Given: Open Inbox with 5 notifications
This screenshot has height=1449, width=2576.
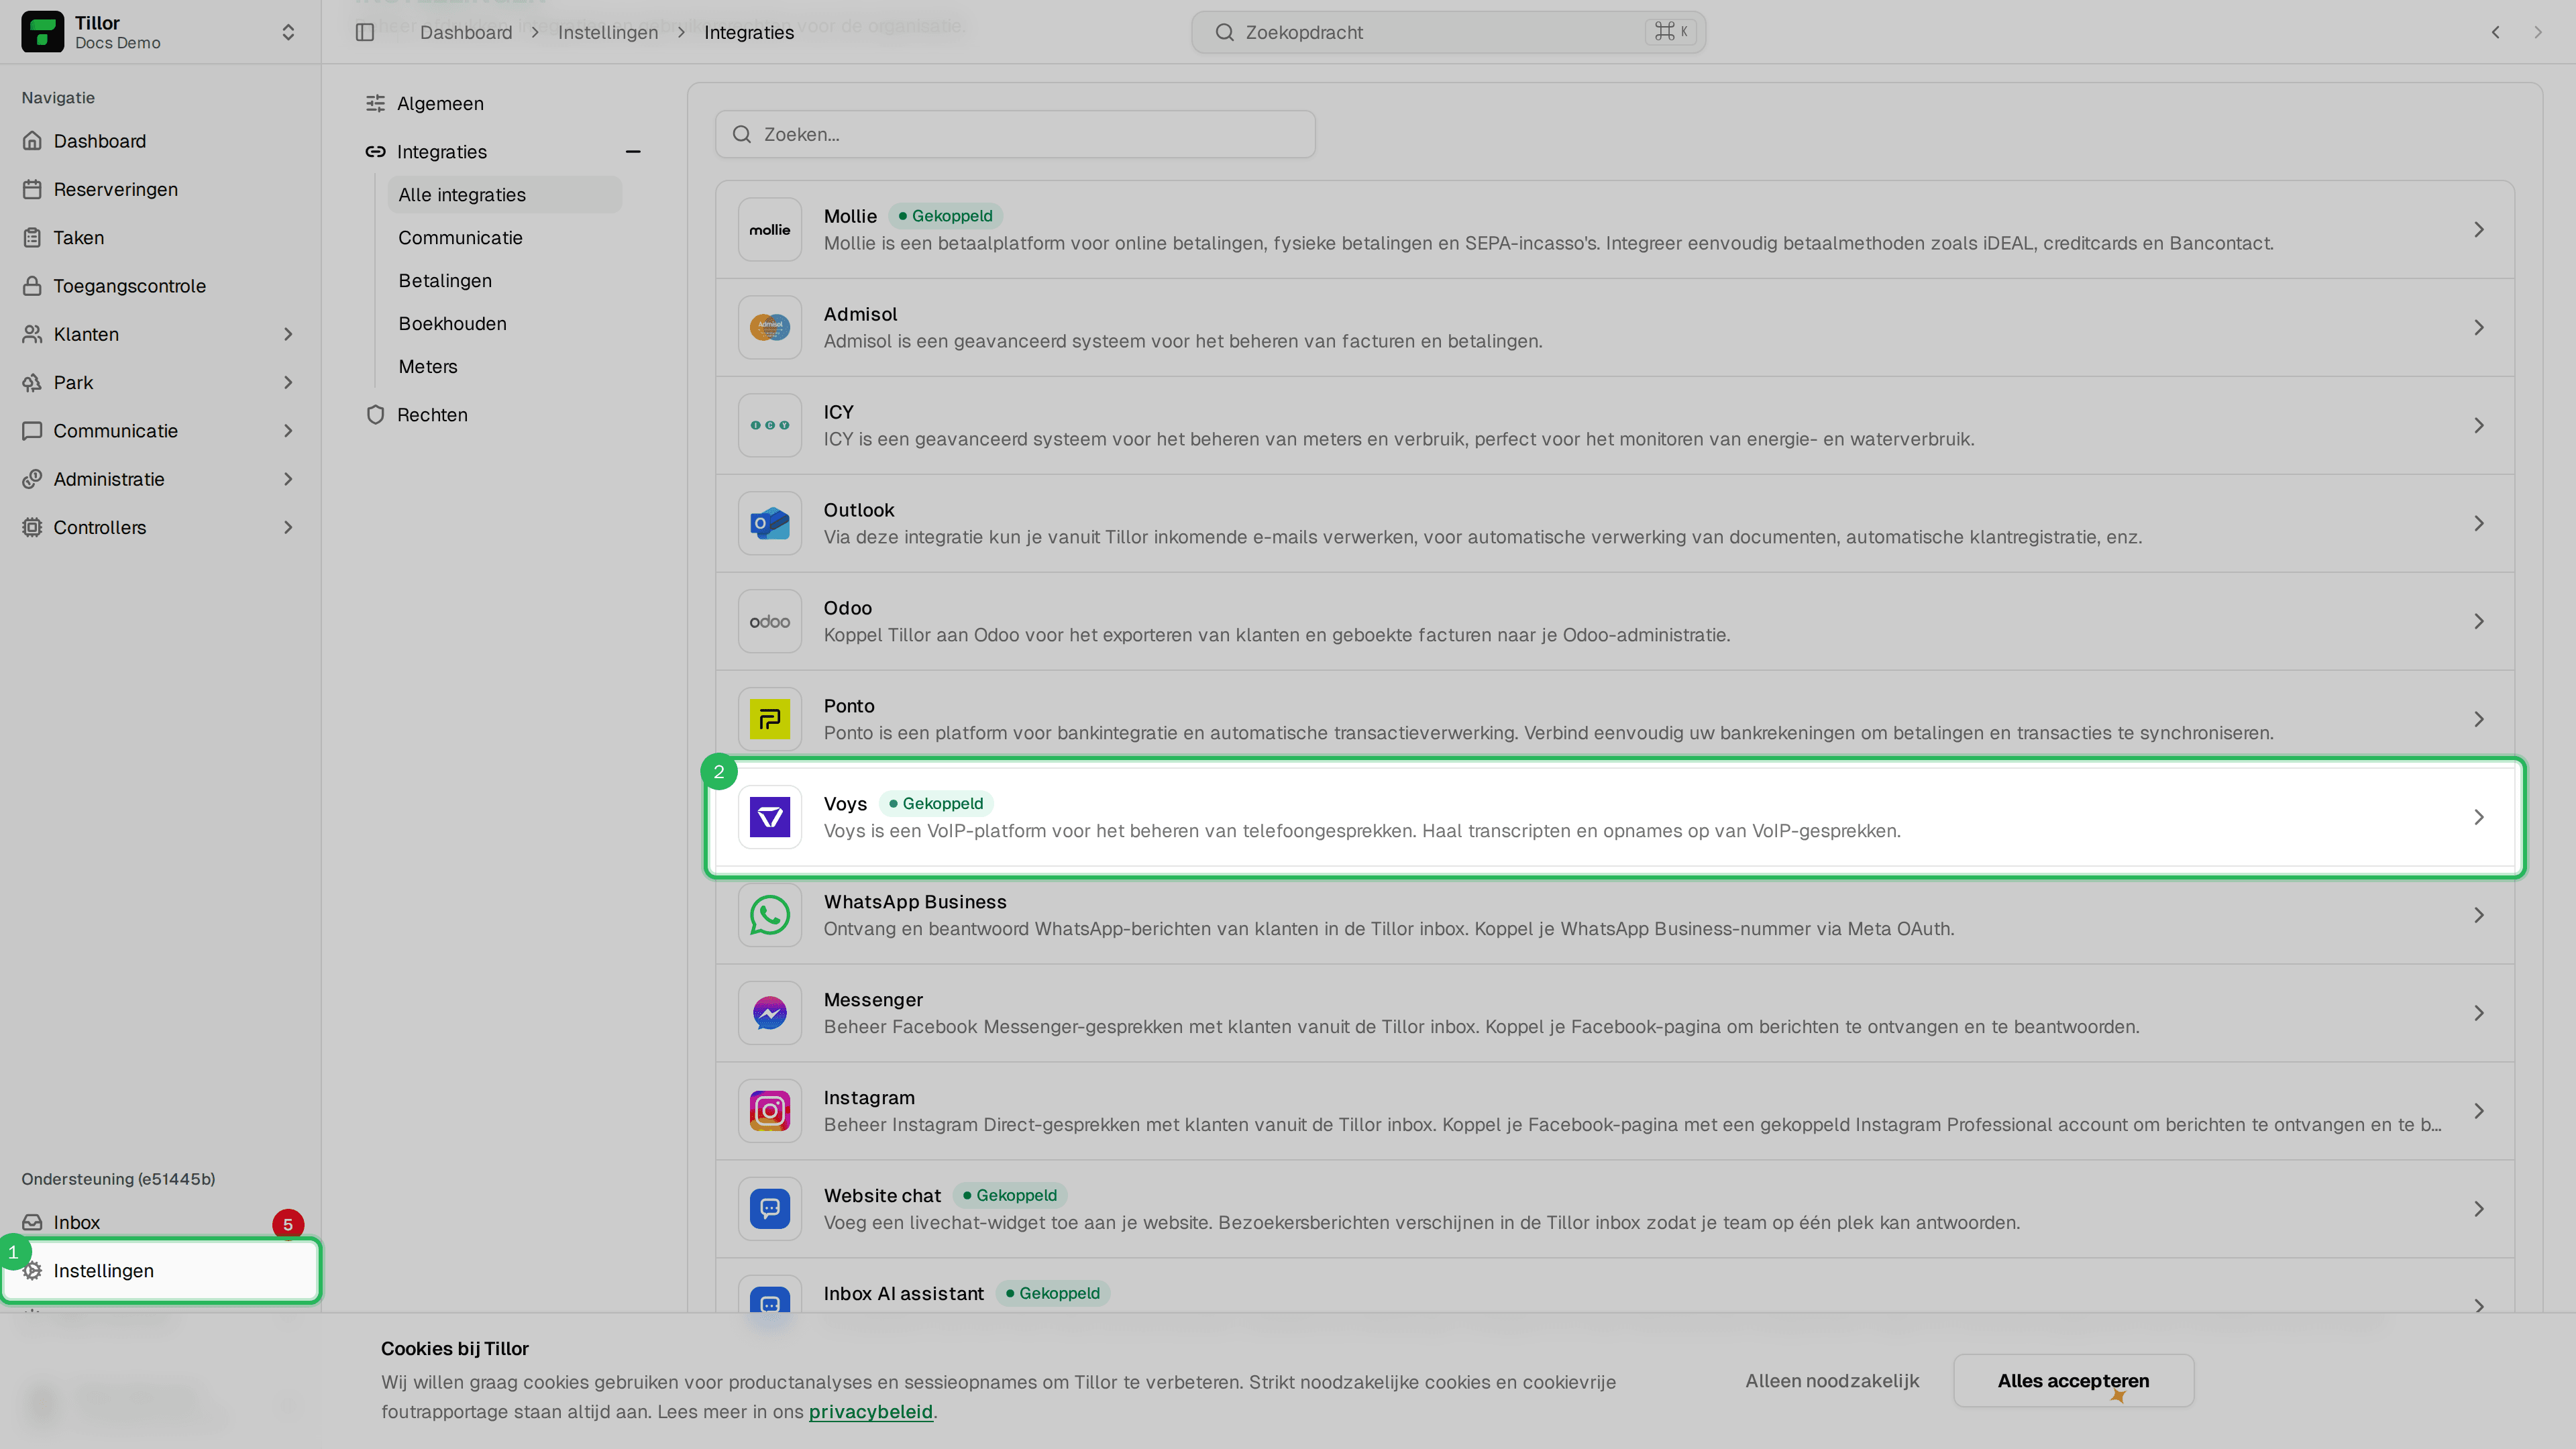Looking at the screenshot, I should point(160,1222).
